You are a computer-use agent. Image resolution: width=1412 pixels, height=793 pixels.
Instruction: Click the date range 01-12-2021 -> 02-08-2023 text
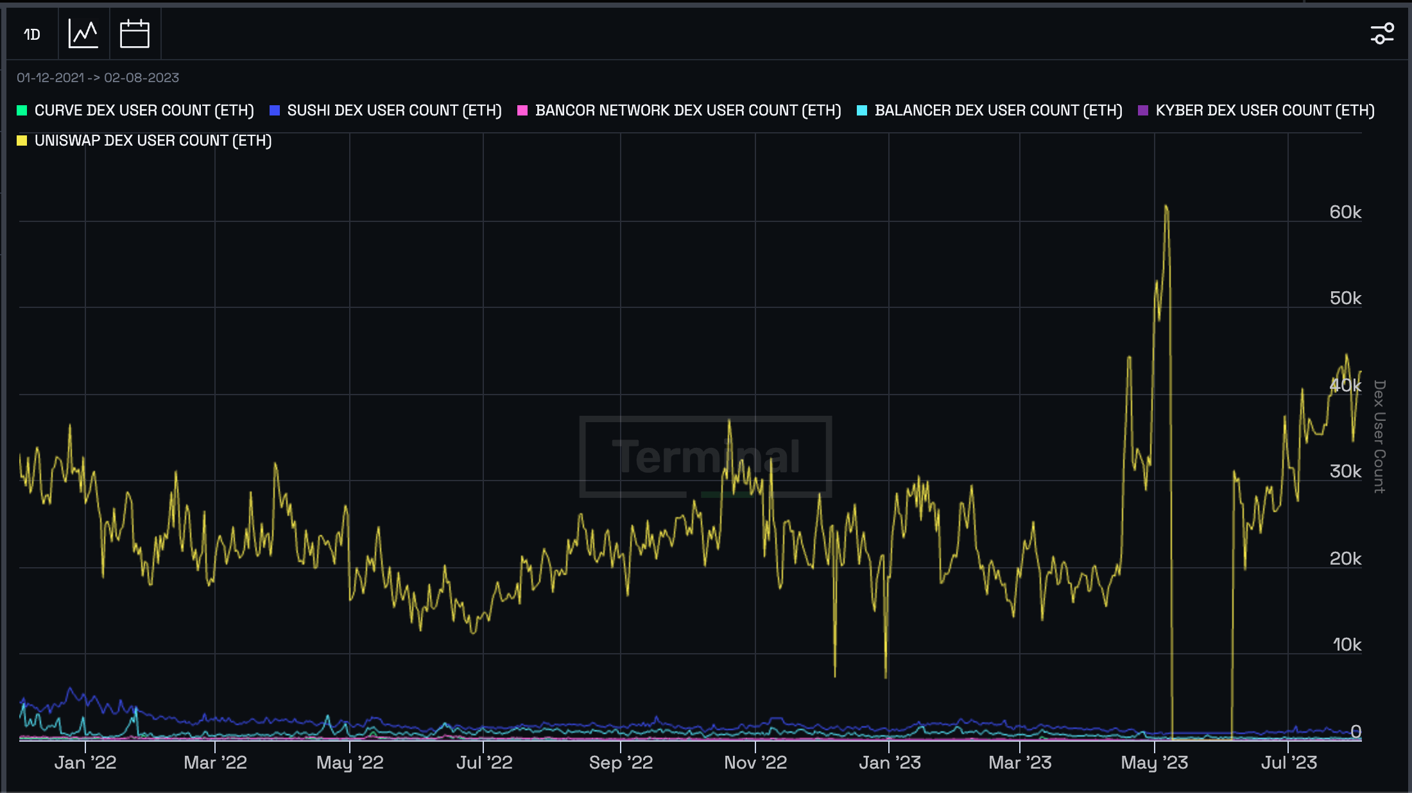click(98, 78)
